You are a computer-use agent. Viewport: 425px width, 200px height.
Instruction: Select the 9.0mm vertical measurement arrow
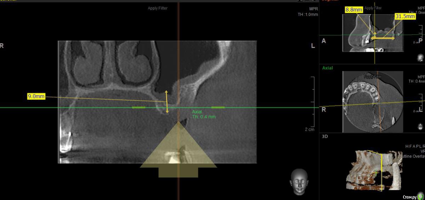tap(167, 102)
